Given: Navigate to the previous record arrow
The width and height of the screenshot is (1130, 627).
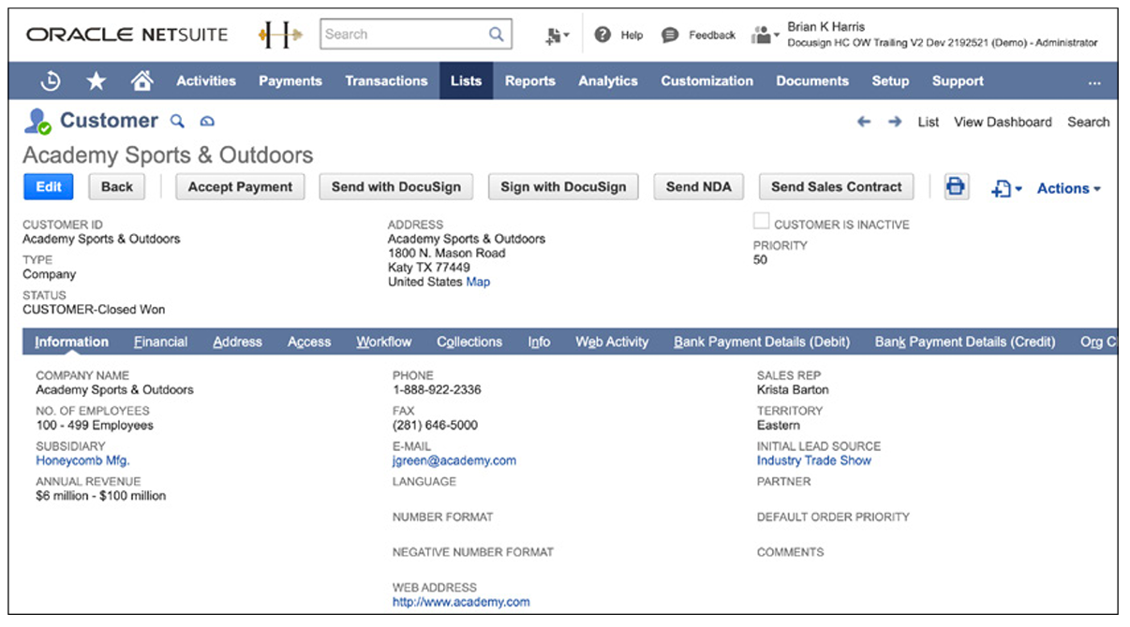Looking at the screenshot, I should (863, 122).
